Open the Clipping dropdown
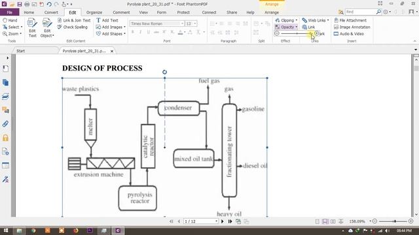Image resolution: width=419 pixels, height=235 pixels. coord(297,20)
